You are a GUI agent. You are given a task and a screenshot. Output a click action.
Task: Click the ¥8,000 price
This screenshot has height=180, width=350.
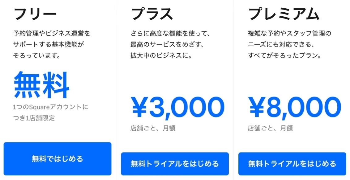294,108
